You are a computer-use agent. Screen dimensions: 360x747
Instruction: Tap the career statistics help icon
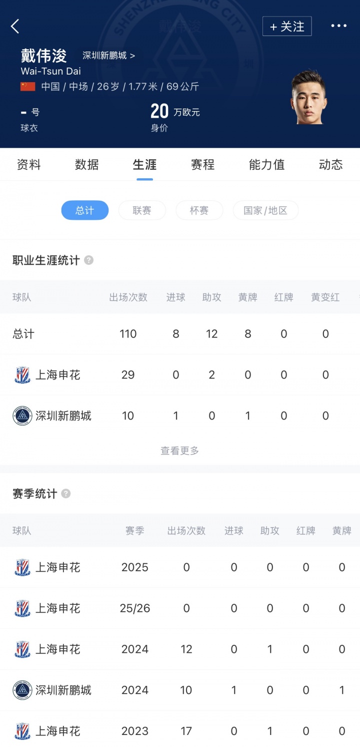click(x=89, y=260)
